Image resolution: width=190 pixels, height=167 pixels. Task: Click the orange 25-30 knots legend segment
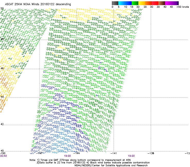click(148, 3)
